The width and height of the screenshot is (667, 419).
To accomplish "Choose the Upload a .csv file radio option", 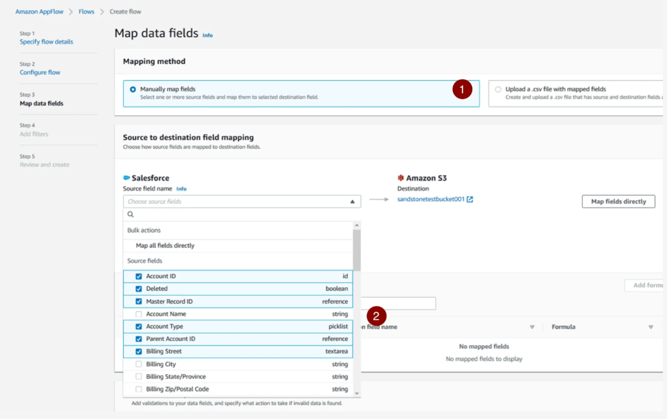I will 498,89.
